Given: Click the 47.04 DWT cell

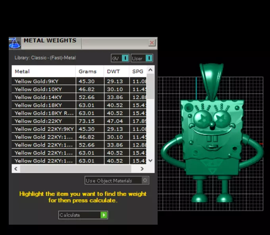Looking at the screenshot, I should click(x=117, y=121).
